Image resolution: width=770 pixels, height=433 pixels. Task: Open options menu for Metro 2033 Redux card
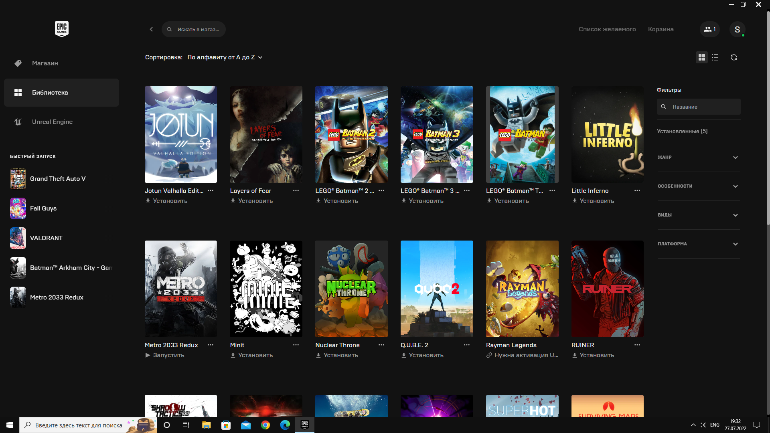211,345
